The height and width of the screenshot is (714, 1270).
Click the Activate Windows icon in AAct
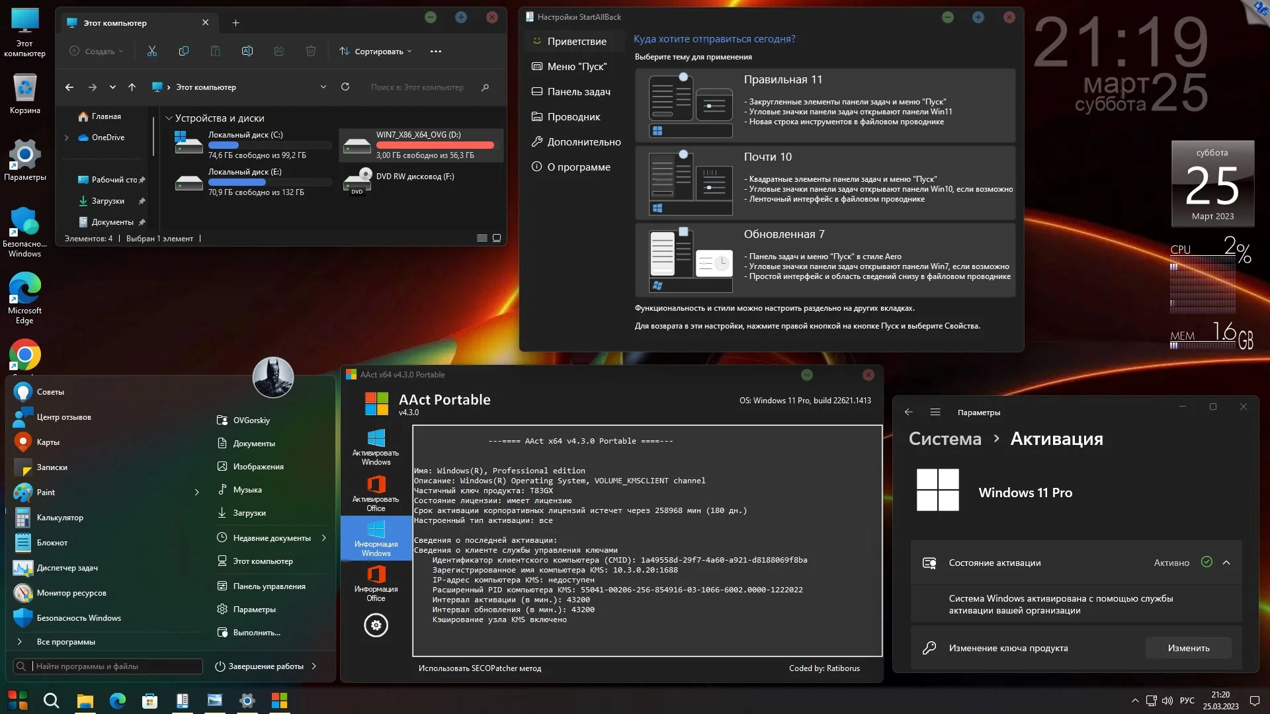coord(376,447)
